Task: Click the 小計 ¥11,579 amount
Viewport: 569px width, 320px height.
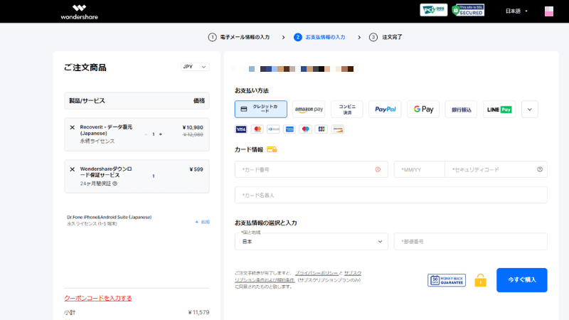Action: (198, 312)
